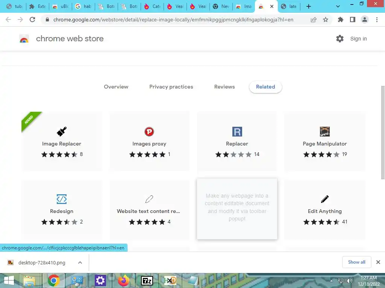The image size is (385, 288).
Task: Open HxD editor from taskbar
Action: (170, 280)
